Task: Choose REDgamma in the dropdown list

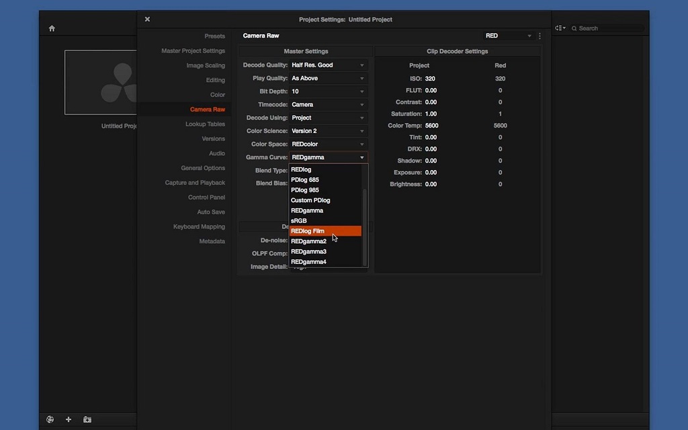Action: (x=325, y=210)
